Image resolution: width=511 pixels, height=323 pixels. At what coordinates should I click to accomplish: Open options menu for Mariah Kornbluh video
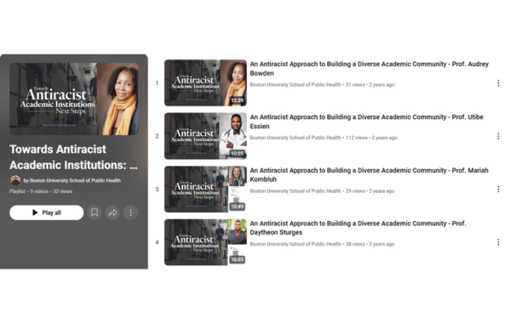click(498, 190)
